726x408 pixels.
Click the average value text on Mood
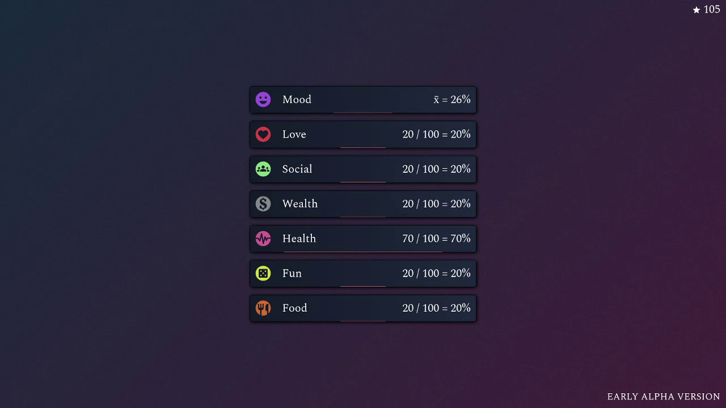coord(452,99)
